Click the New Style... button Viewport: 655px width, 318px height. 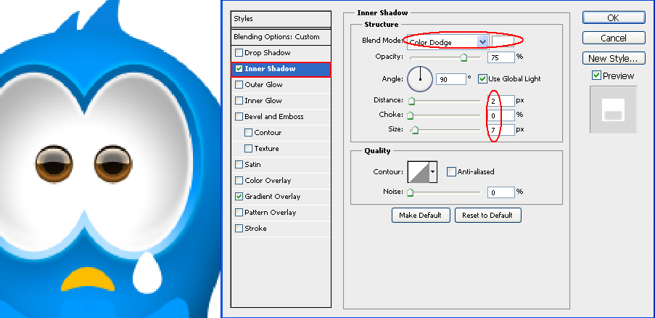pyautogui.click(x=614, y=59)
